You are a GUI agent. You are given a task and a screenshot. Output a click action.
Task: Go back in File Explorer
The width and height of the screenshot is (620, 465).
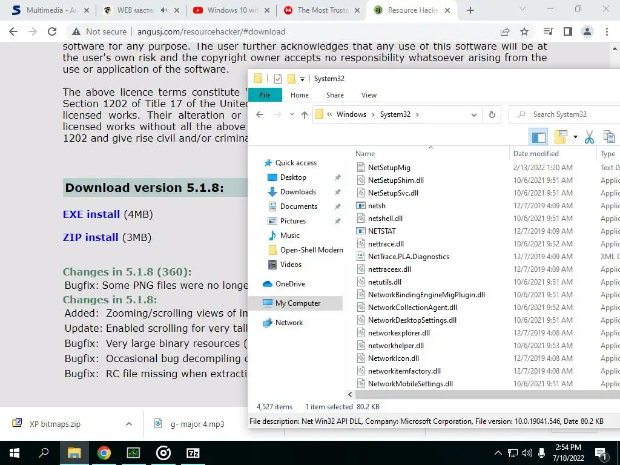click(x=260, y=114)
